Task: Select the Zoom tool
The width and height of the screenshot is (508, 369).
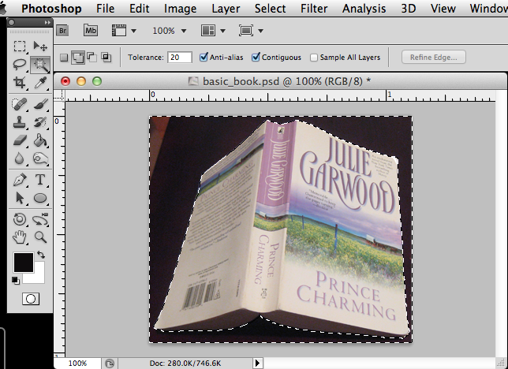Action: click(40, 237)
